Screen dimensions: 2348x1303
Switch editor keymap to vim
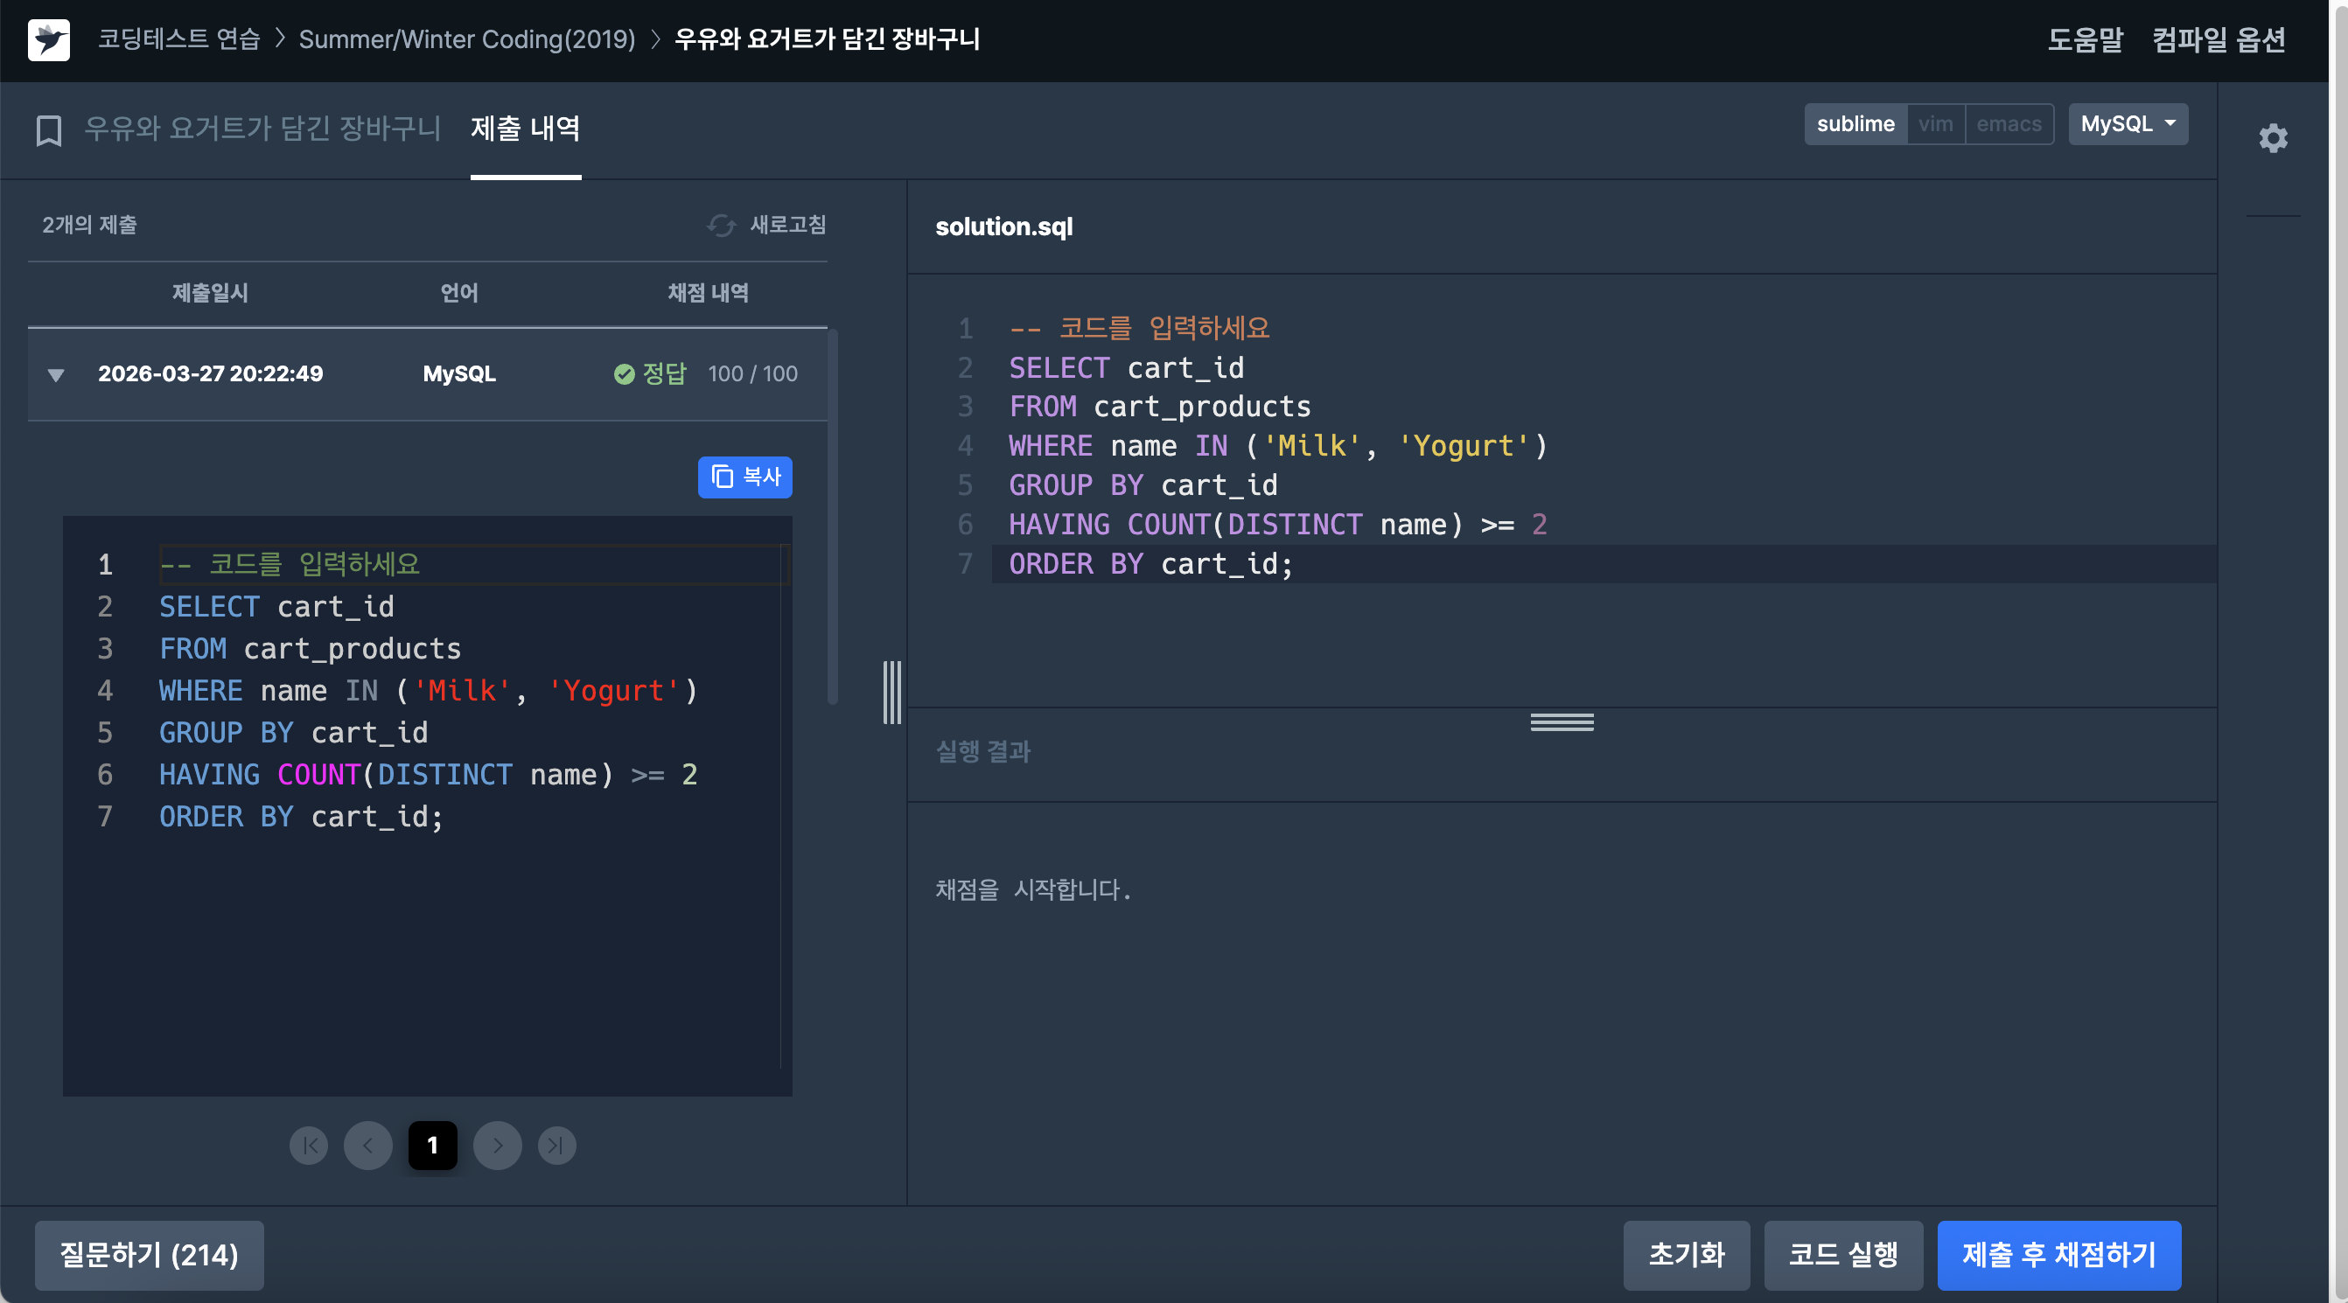[1935, 124]
